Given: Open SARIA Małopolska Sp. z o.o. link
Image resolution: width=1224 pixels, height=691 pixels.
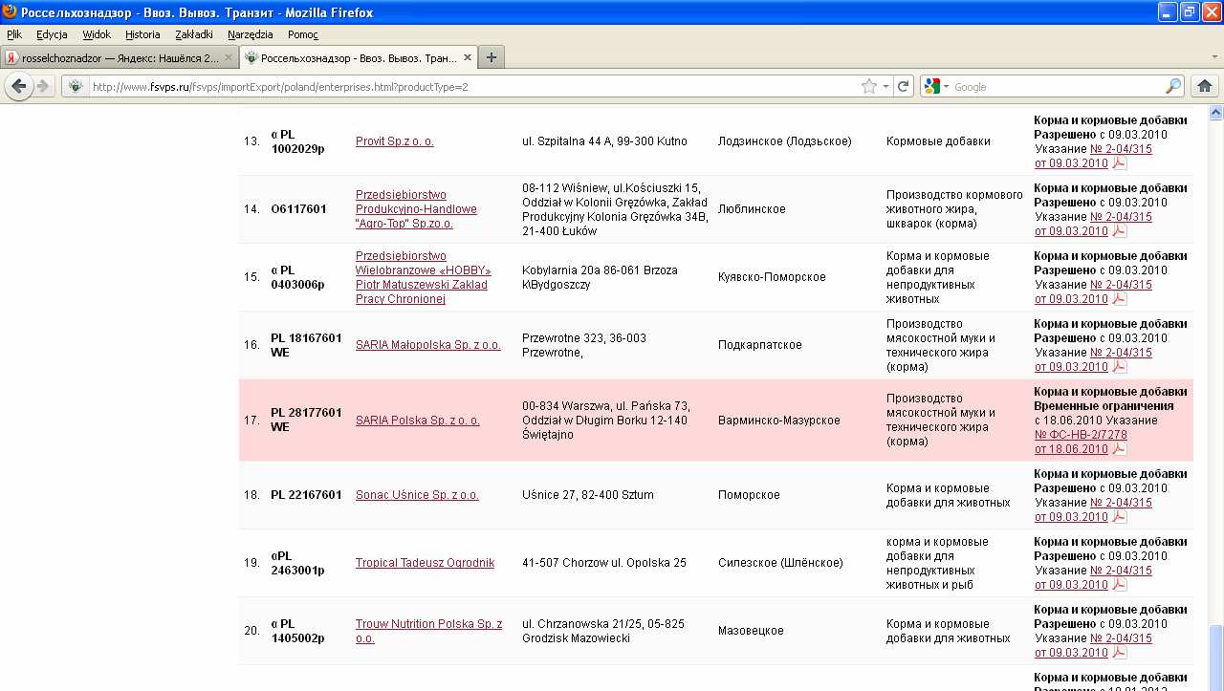Looking at the screenshot, I should 428,345.
